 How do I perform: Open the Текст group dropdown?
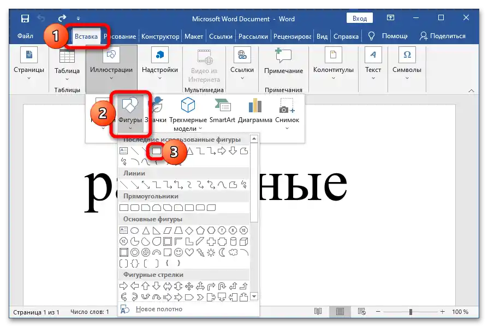point(373,64)
